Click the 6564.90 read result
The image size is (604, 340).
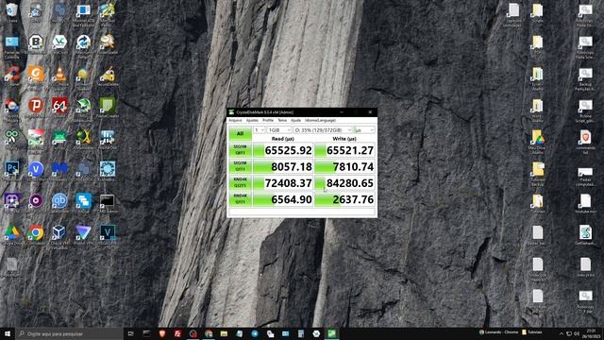coord(283,199)
